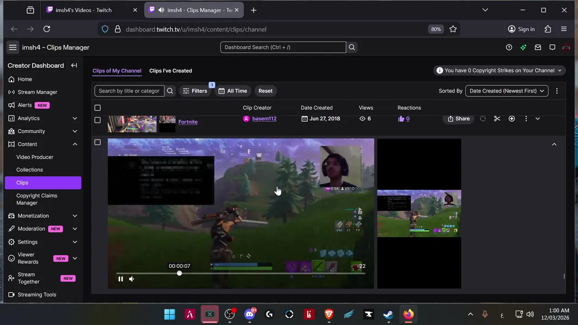Viewport: 578px width, 325px height.
Task: Open clip creator basem112 link
Action: [264, 119]
